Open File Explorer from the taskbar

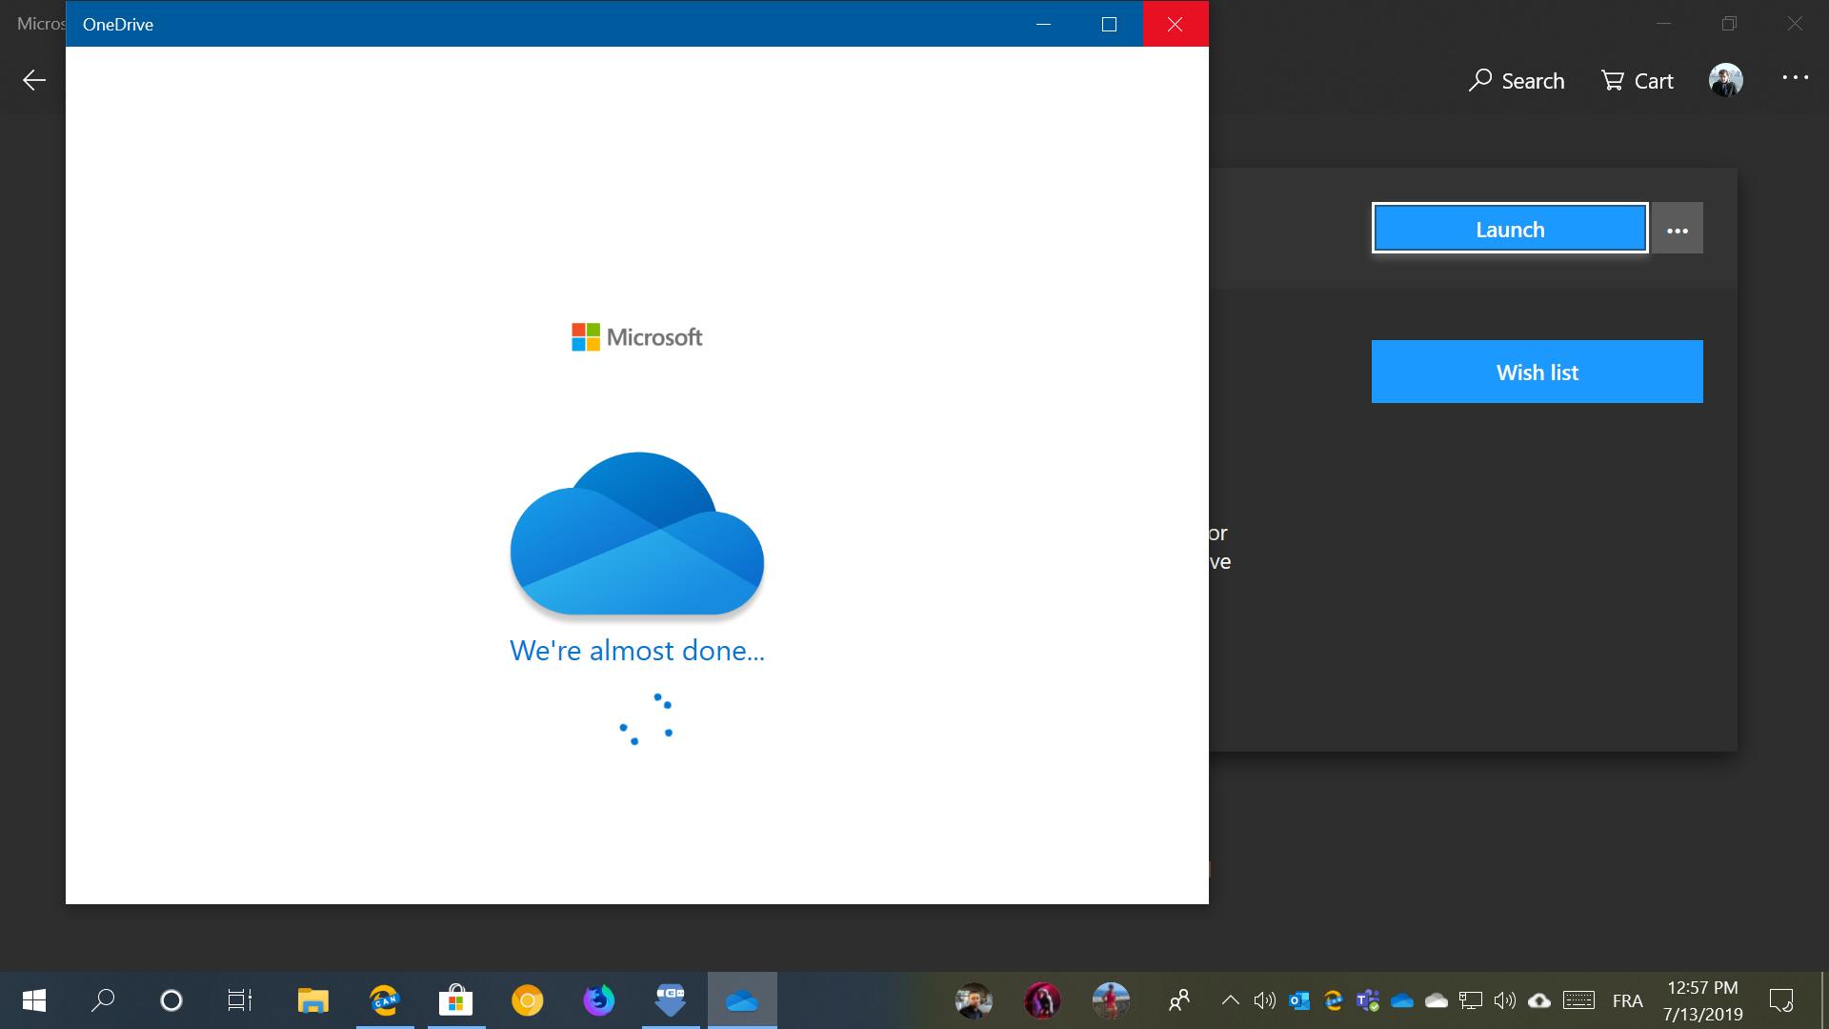[312, 1000]
